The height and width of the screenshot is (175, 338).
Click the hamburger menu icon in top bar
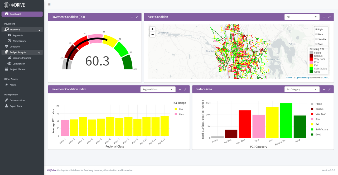click(49, 4)
